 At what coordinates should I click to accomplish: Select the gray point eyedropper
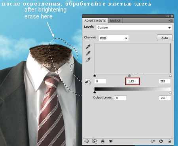click(x=88, y=53)
